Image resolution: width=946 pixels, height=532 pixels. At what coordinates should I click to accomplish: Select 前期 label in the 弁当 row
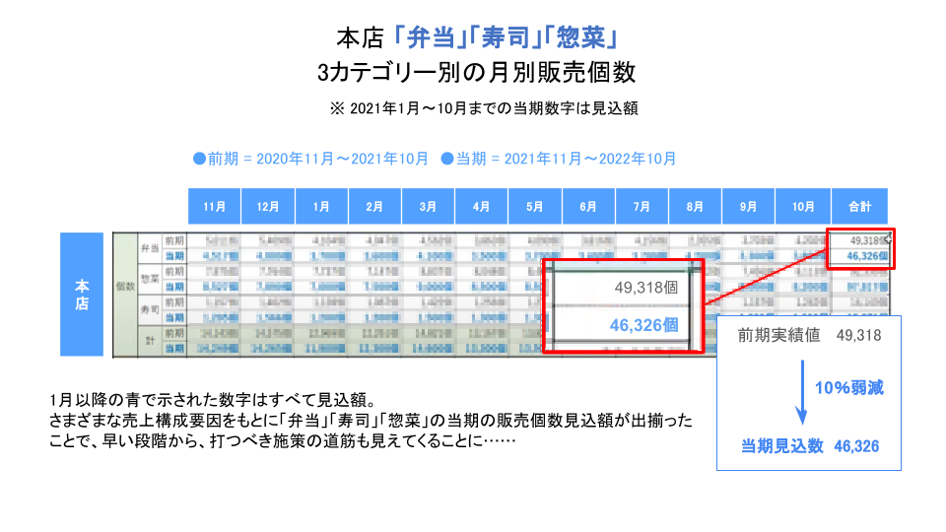coord(174,240)
